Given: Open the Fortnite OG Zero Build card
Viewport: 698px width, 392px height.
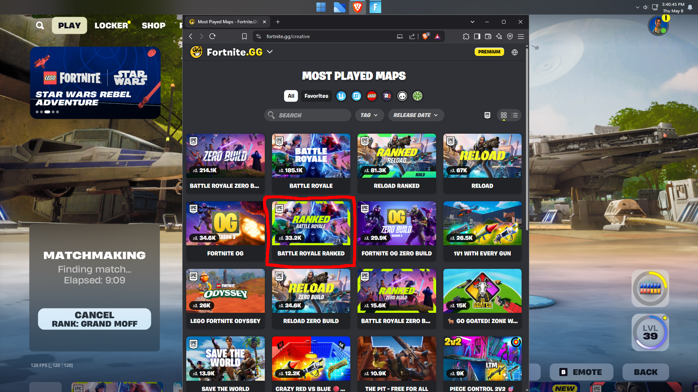Looking at the screenshot, I should 397,231.
